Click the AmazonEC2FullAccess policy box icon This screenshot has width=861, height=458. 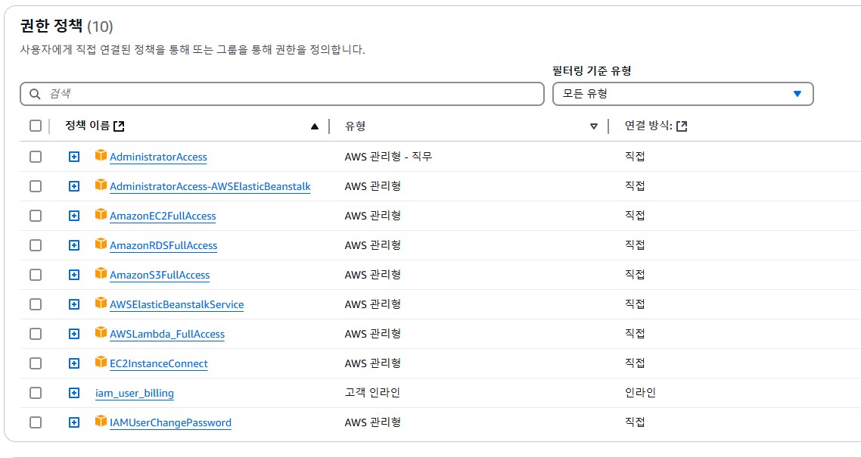point(101,215)
